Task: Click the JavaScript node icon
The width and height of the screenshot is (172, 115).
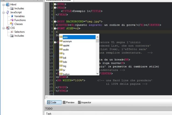Action: click(8, 12)
